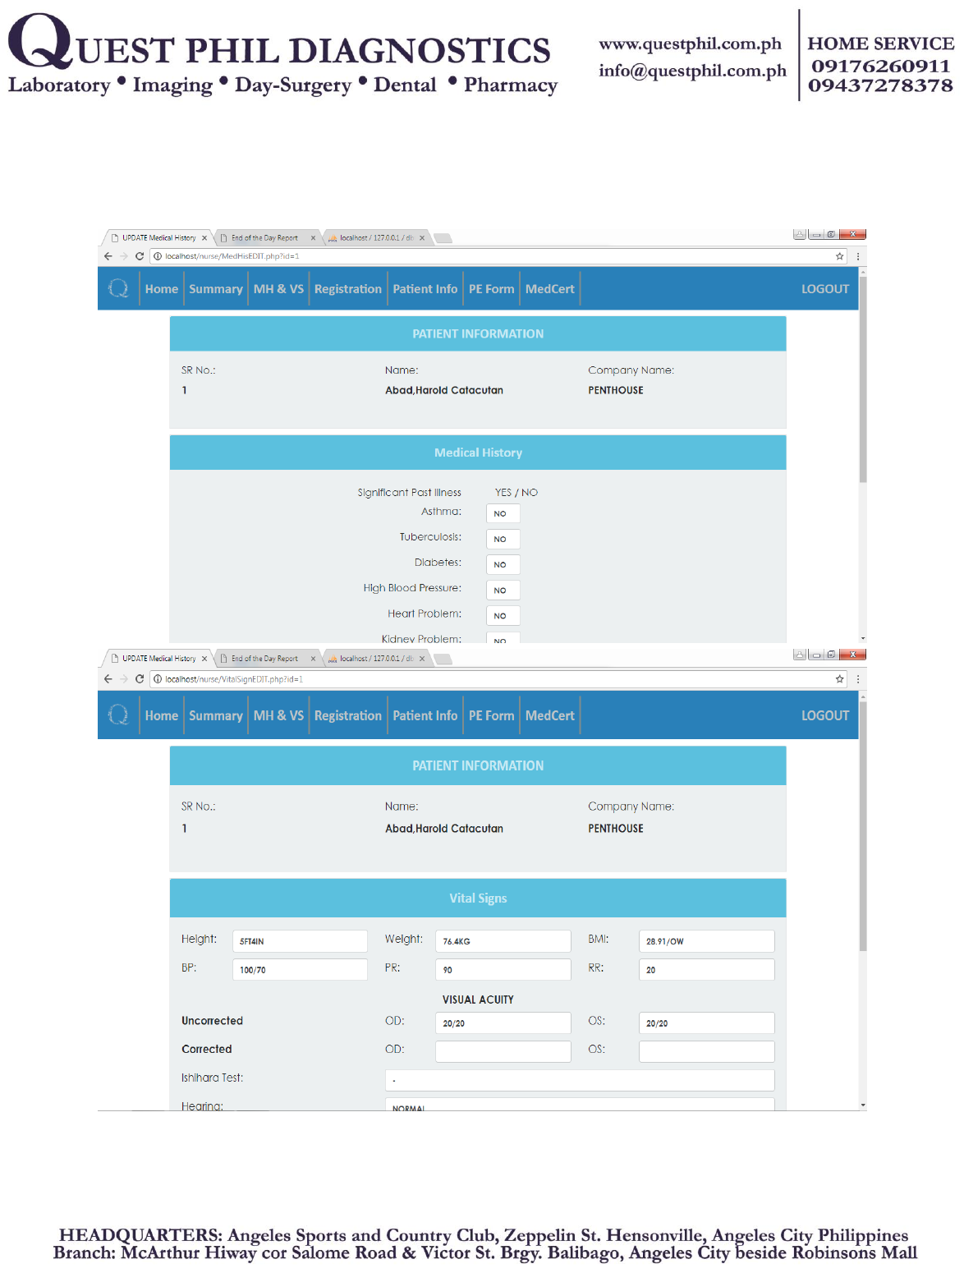The width and height of the screenshot is (964, 1273).
Task: Click the Q logo on the Vital Signs navbar
Action: pyautogui.click(x=118, y=715)
